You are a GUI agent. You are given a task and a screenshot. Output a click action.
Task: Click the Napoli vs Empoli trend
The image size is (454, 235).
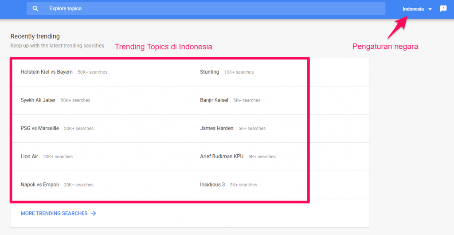point(40,184)
